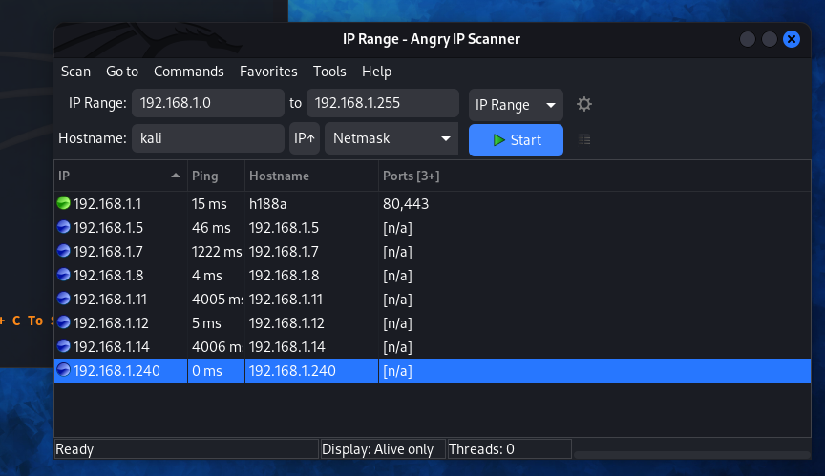Click the Threads: 0 status entry
This screenshot has width=825, height=476.
click(509, 449)
